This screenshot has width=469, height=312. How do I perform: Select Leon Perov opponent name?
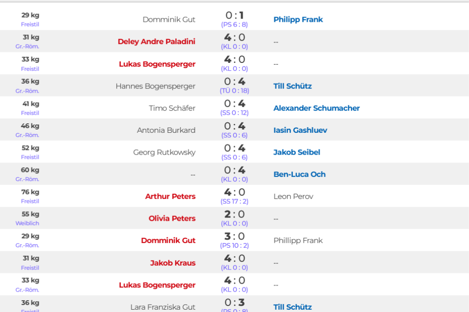(293, 197)
